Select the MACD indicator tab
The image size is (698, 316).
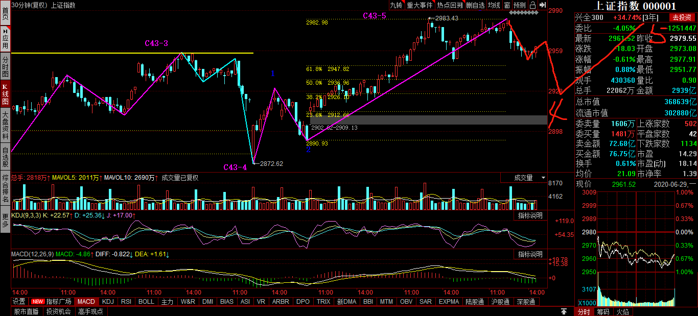(x=86, y=302)
